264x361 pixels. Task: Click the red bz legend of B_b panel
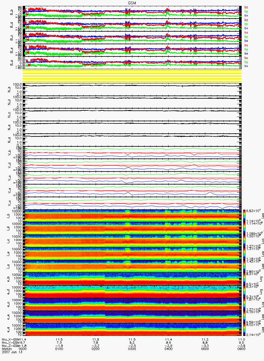[x=246, y=7]
